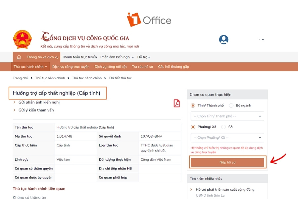Click Thủ tục hành chính liên quan heading
The height and width of the screenshot is (199, 298).
(39, 189)
